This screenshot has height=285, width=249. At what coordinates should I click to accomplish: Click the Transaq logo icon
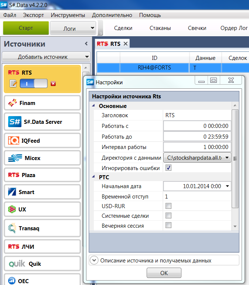[x=12, y=228]
